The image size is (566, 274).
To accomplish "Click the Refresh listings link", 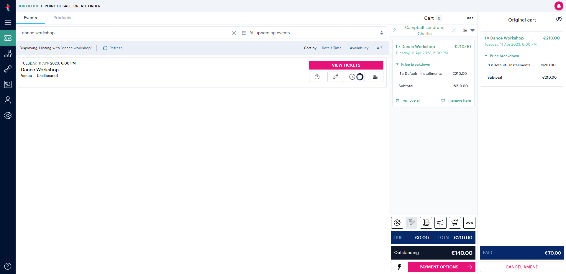I will 113,48.
